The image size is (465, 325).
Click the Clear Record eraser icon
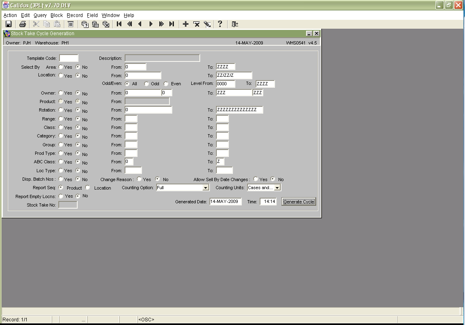207,24
